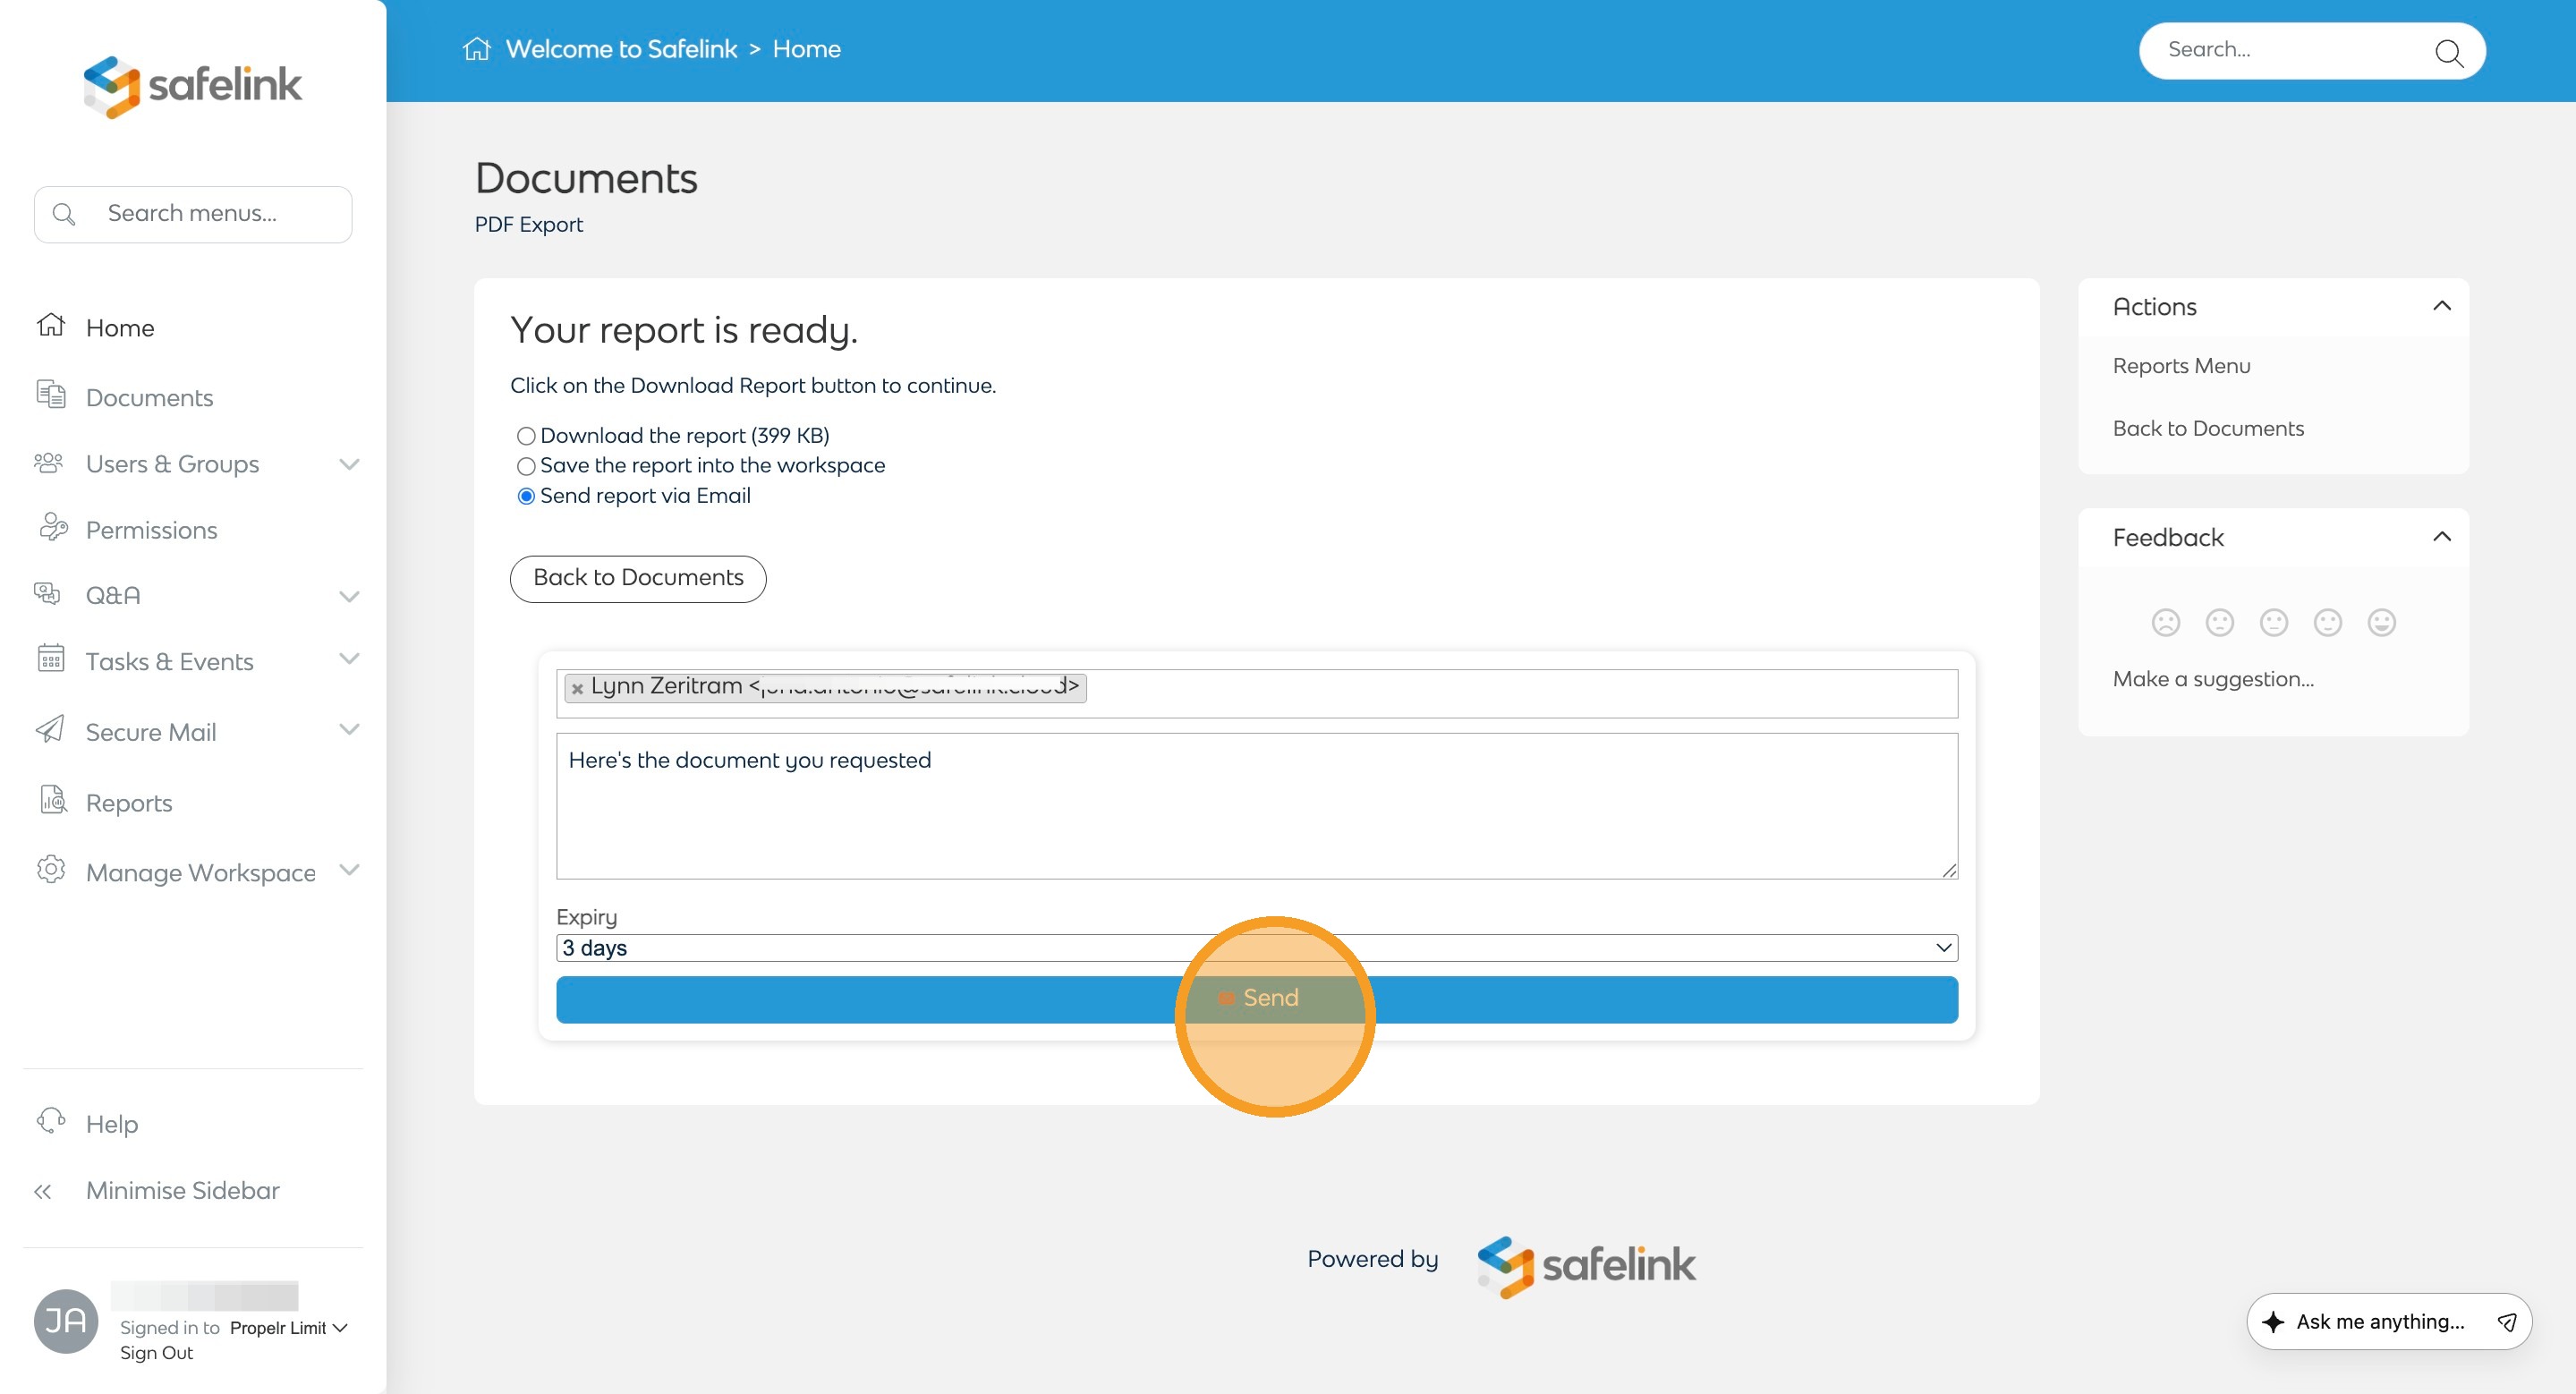Open Permissions in the sidebar
2576x1394 pixels.
coord(151,530)
